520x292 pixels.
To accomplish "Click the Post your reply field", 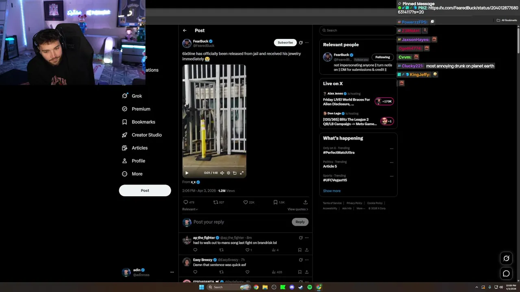I will click(x=241, y=222).
